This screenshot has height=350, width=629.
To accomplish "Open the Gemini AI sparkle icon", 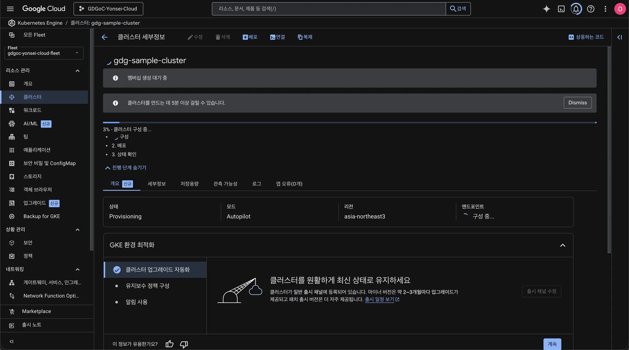I will pyautogui.click(x=546, y=9).
